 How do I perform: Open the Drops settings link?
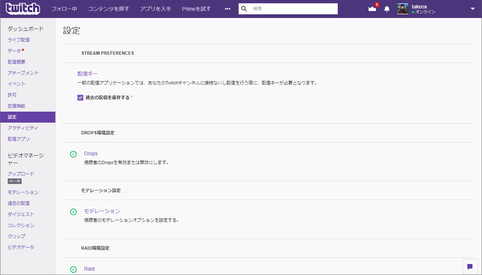[91, 153]
